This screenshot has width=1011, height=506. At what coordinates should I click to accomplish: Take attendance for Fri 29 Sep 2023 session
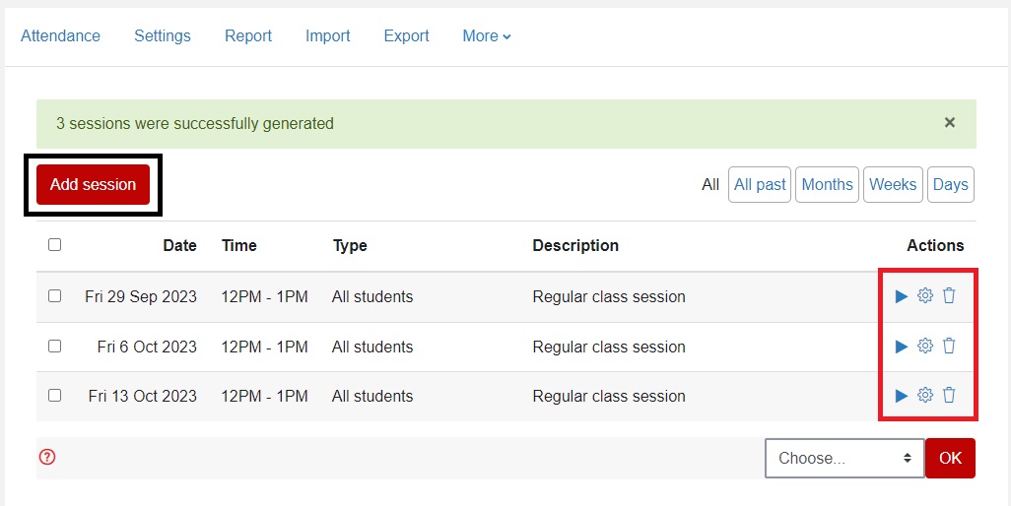click(902, 296)
